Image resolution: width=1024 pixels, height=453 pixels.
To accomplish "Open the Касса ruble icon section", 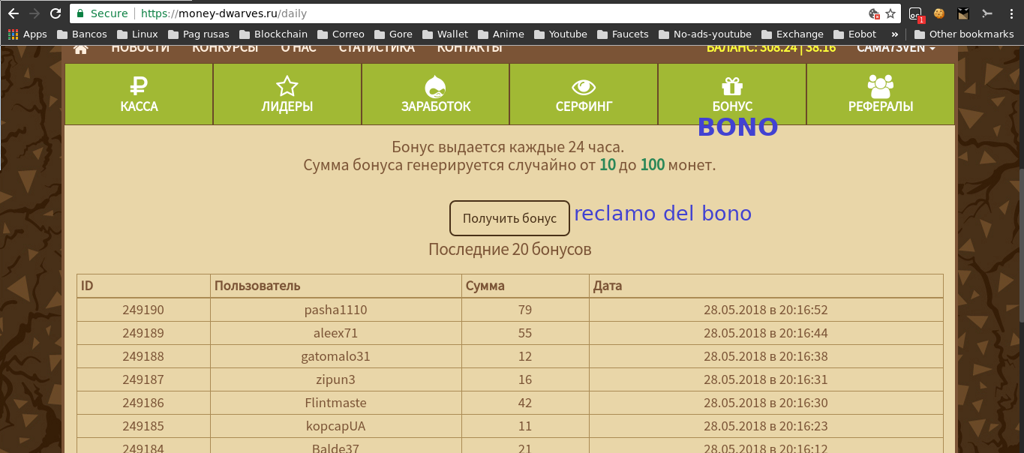I will 139,94.
